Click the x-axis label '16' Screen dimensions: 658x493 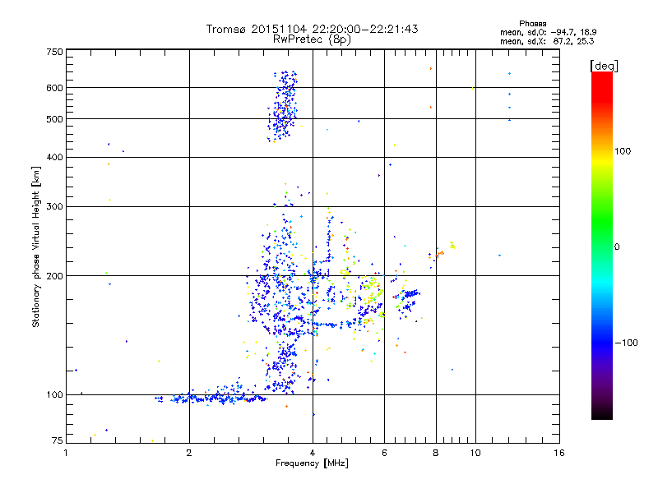click(559, 453)
